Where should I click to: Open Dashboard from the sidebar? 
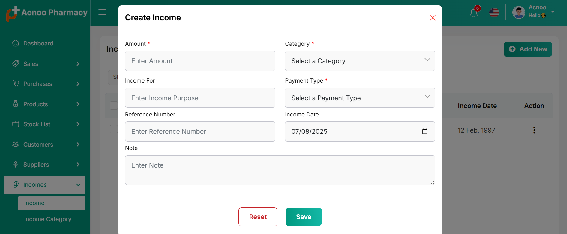pyautogui.click(x=38, y=44)
